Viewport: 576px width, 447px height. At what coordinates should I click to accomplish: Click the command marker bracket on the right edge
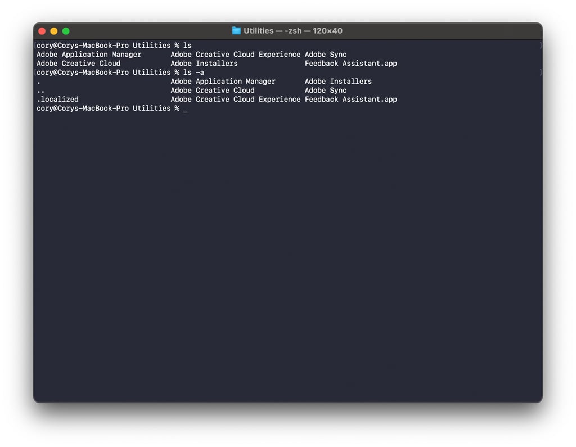[x=541, y=45]
